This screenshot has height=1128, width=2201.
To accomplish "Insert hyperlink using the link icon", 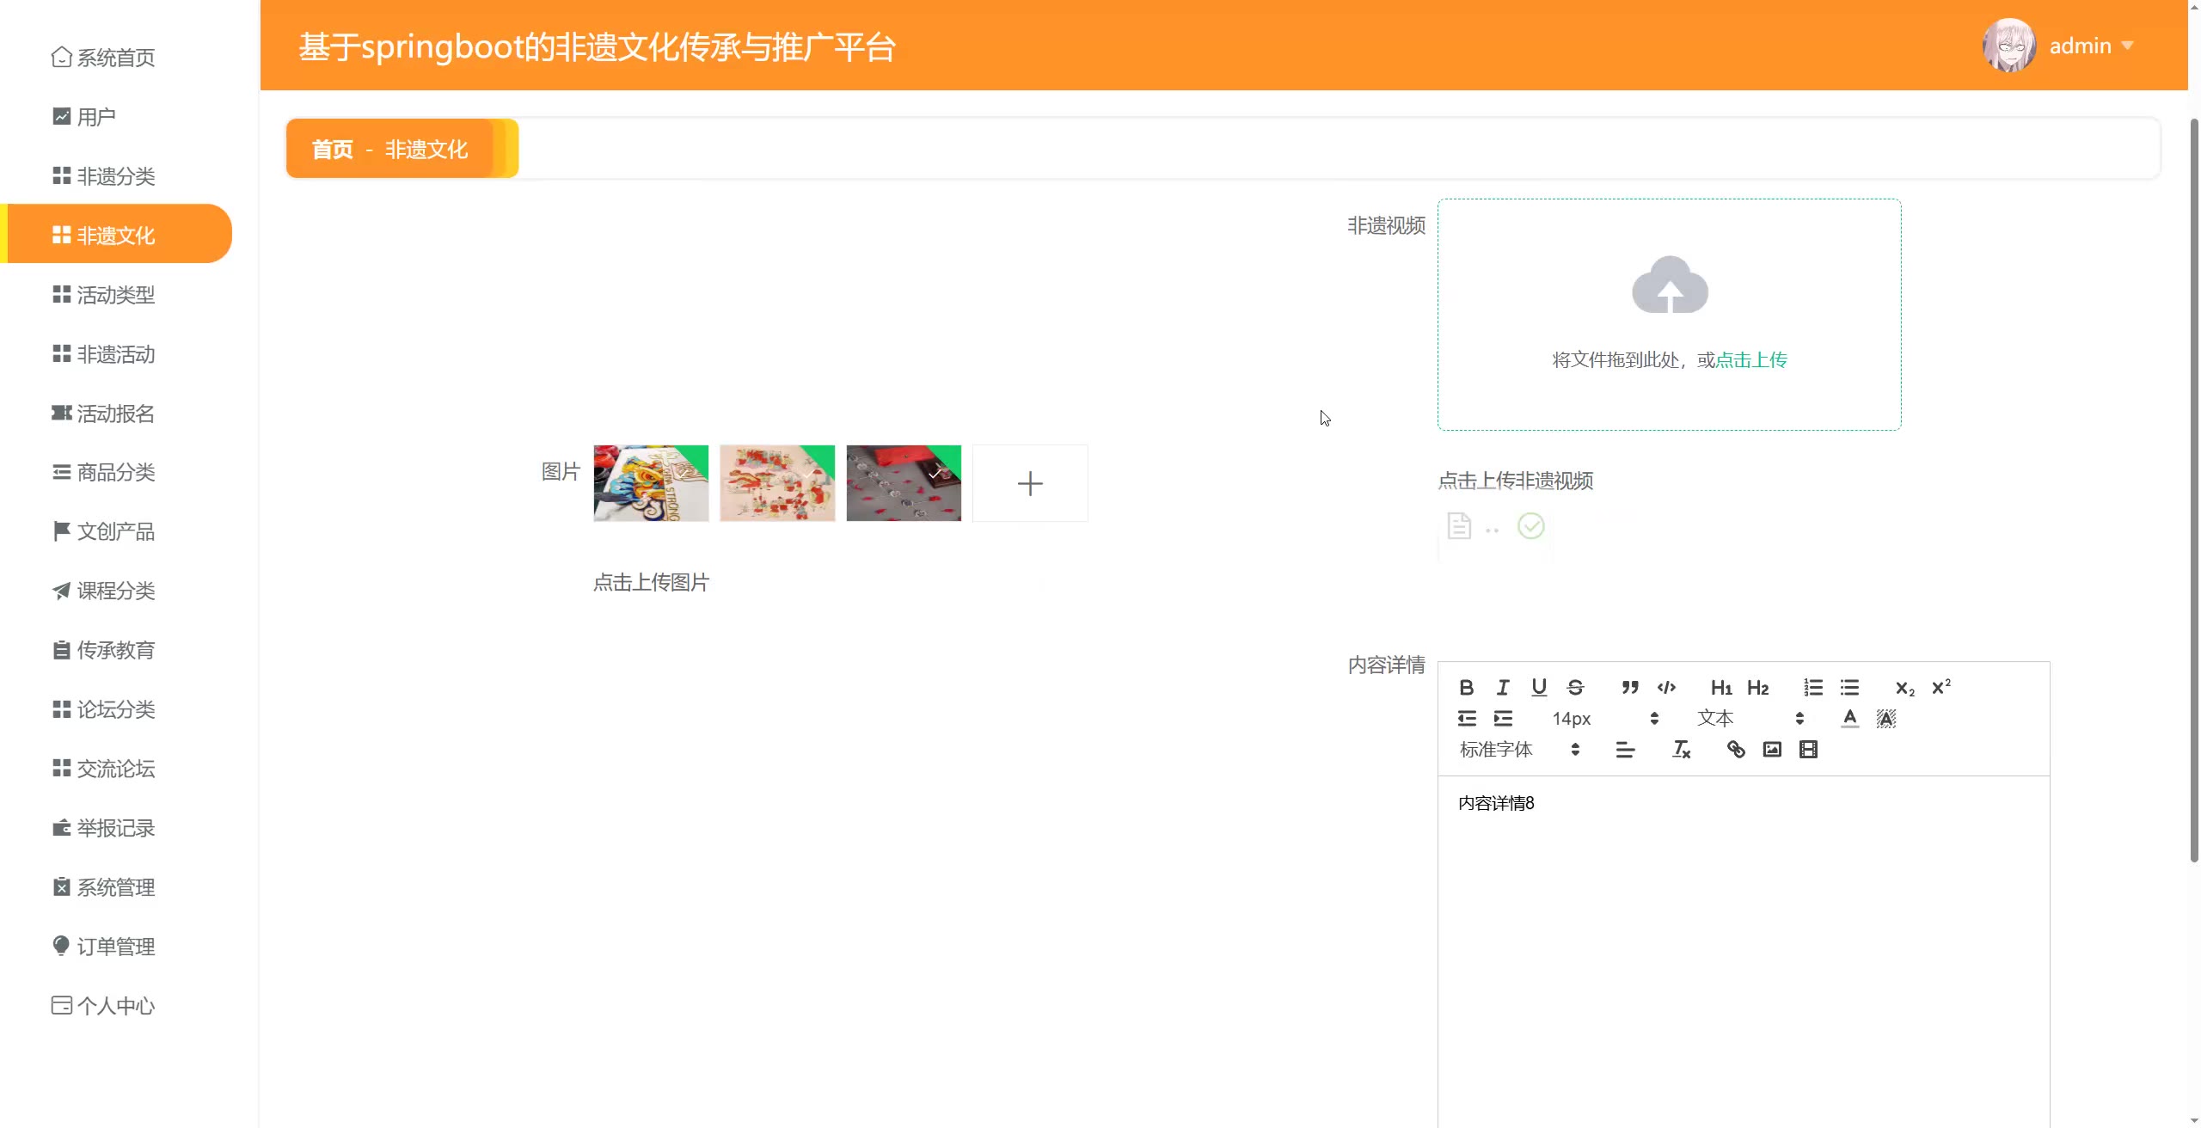I will 1736,750.
